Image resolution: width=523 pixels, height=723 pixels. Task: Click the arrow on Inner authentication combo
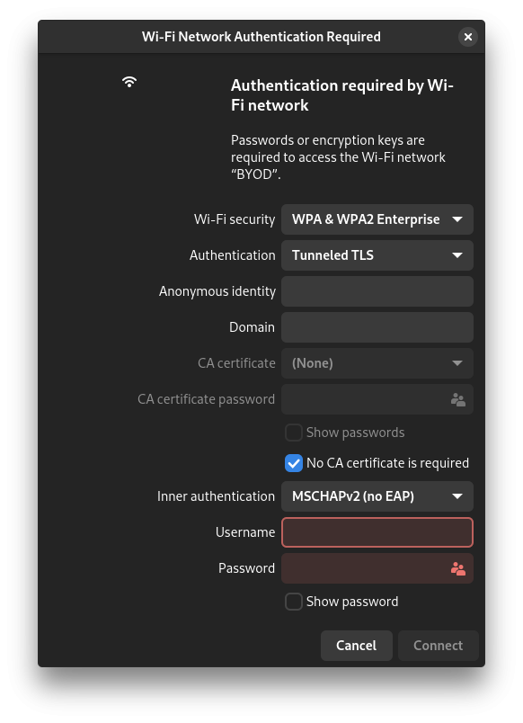pyautogui.click(x=457, y=496)
